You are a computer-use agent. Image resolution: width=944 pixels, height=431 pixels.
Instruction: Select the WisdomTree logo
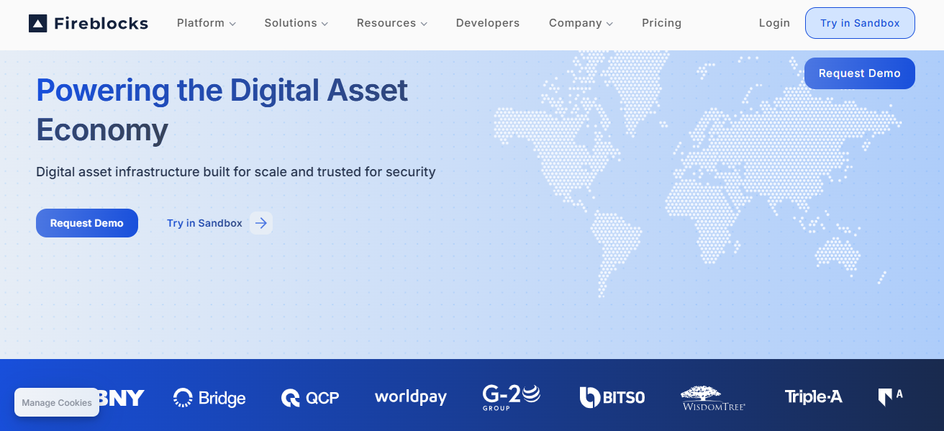pyautogui.click(x=713, y=398)
